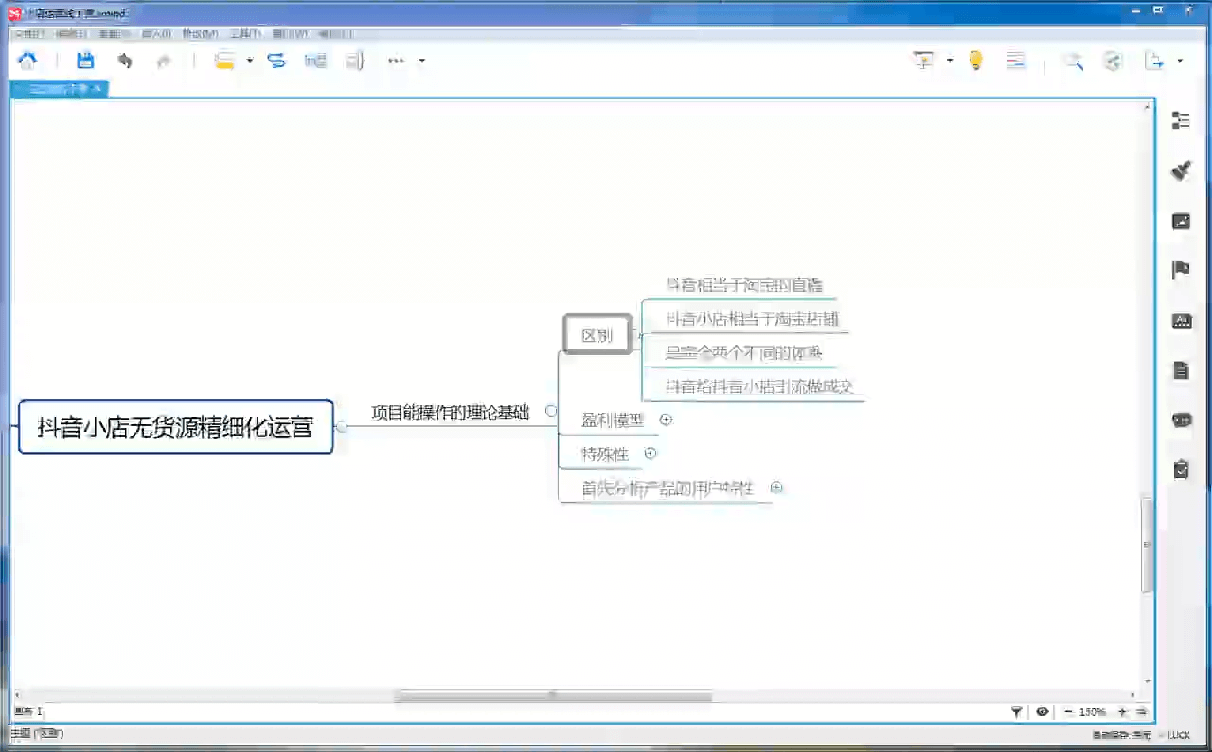Open the 插入(I) menu
Image resolution: width=1212 pixels, height=752 pixels.
pos(156,34)
